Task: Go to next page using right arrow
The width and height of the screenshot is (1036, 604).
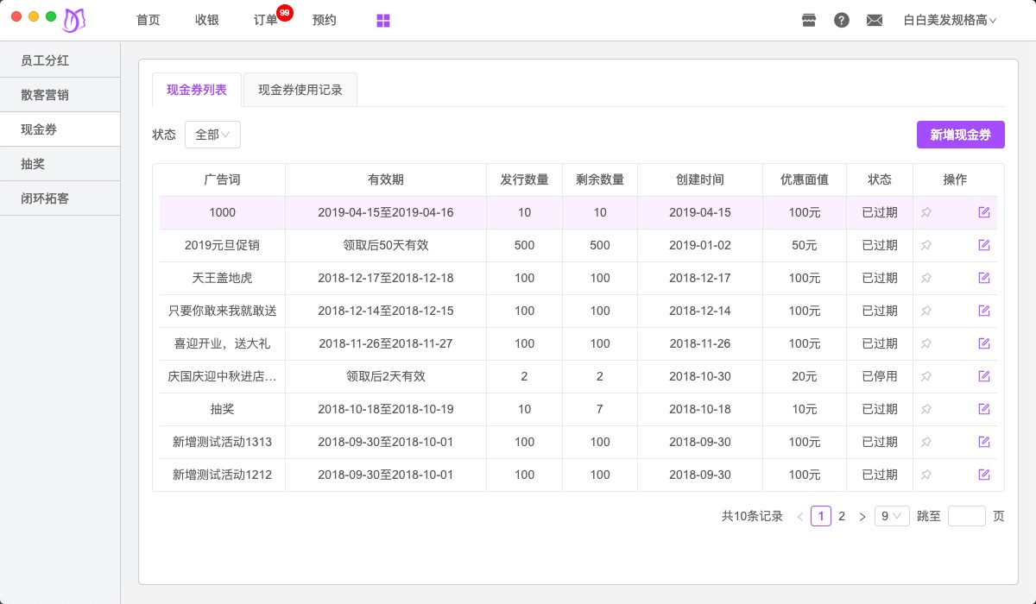Action: (862, 517)
